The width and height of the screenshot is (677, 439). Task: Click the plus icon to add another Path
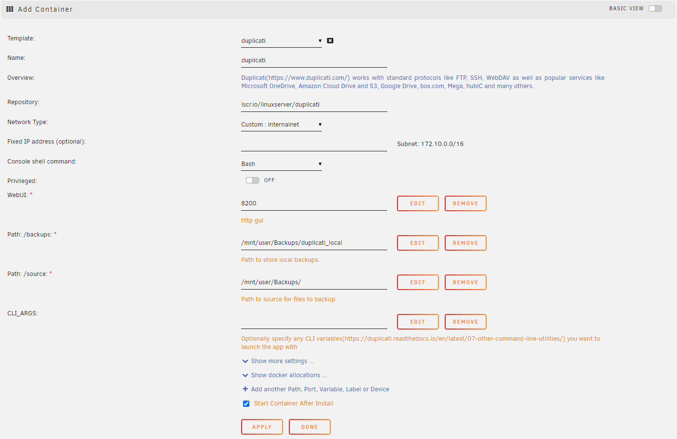coord(245,389)
